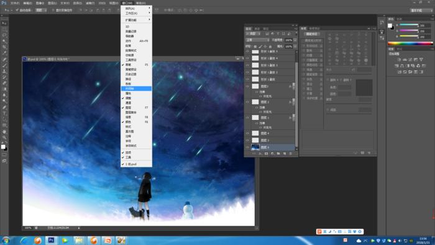Add Curves adjustment in Adjustments panel
The height and width of the screenshot is (245, 435).
(410, 59)
